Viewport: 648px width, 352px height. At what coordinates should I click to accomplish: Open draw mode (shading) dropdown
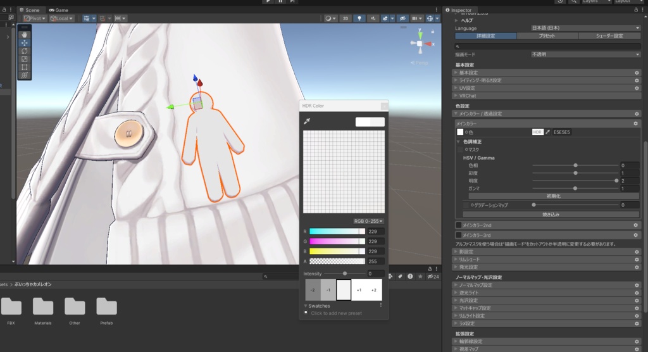tap(330, 18)
